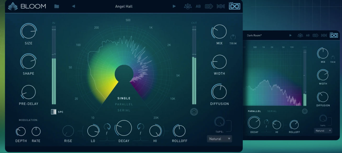Click the TAPS knob in main window

coord(219,121)
